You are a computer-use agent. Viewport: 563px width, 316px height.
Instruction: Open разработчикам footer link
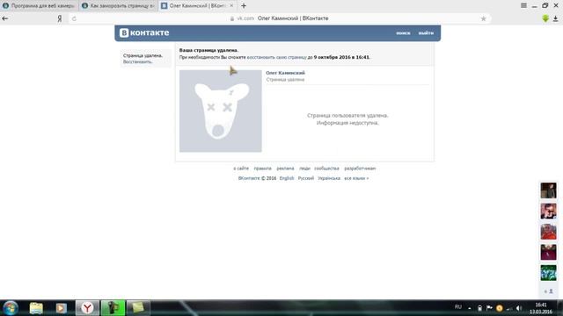[x=360, y=169]
